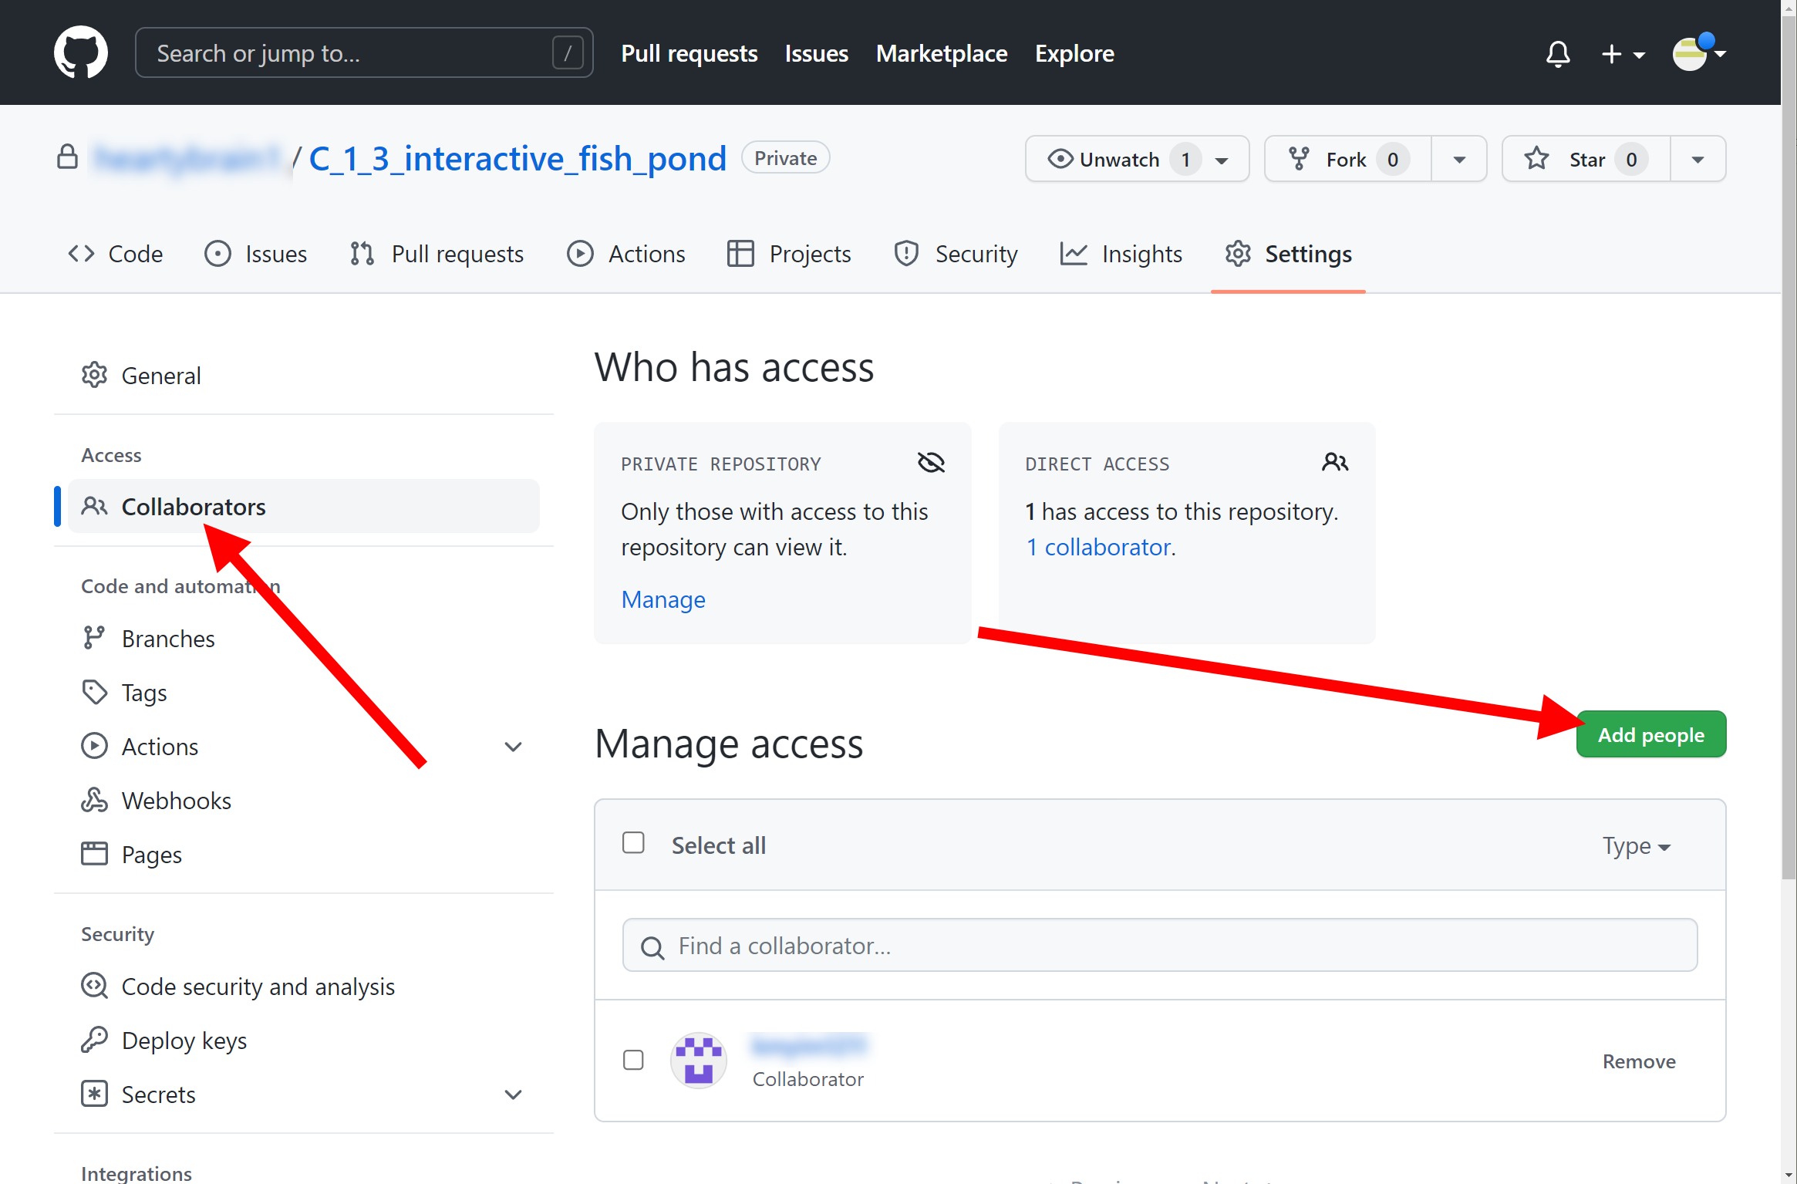Click the Manage visibility link

click(663, 599)
